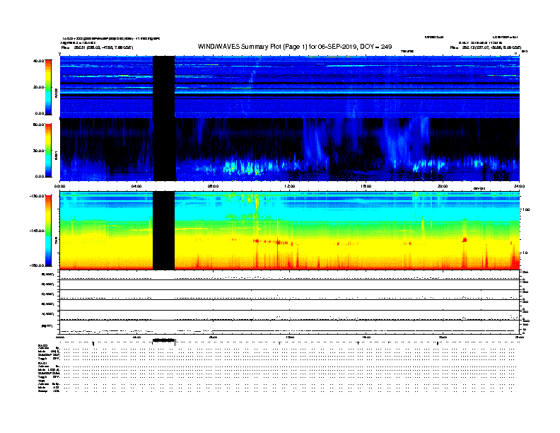The width and height of the screenshot is (560, 433).
Task: Click the 60.00 label on RAD1 color scale
Action: click(x=38, y=125)
